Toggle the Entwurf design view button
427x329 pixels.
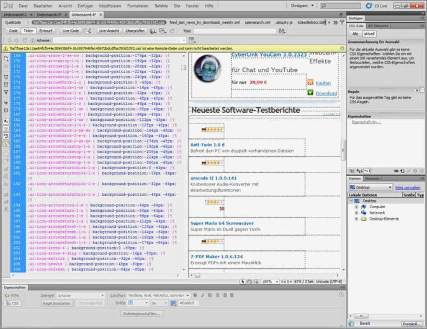coord(46,31)
